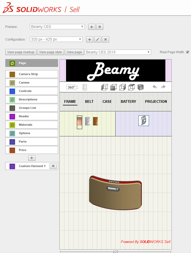Screen dimensions: 191x253
Task: Select the Header element
Action: (x=32, y=116)
